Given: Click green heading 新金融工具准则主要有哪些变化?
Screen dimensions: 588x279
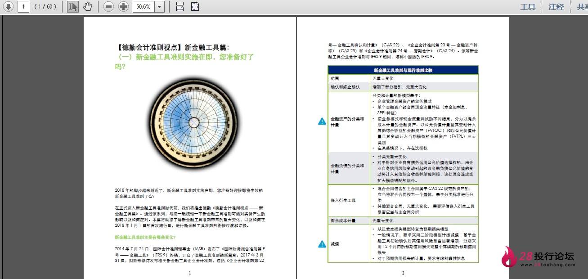Looking at the screenshot, I should (145, 237).
